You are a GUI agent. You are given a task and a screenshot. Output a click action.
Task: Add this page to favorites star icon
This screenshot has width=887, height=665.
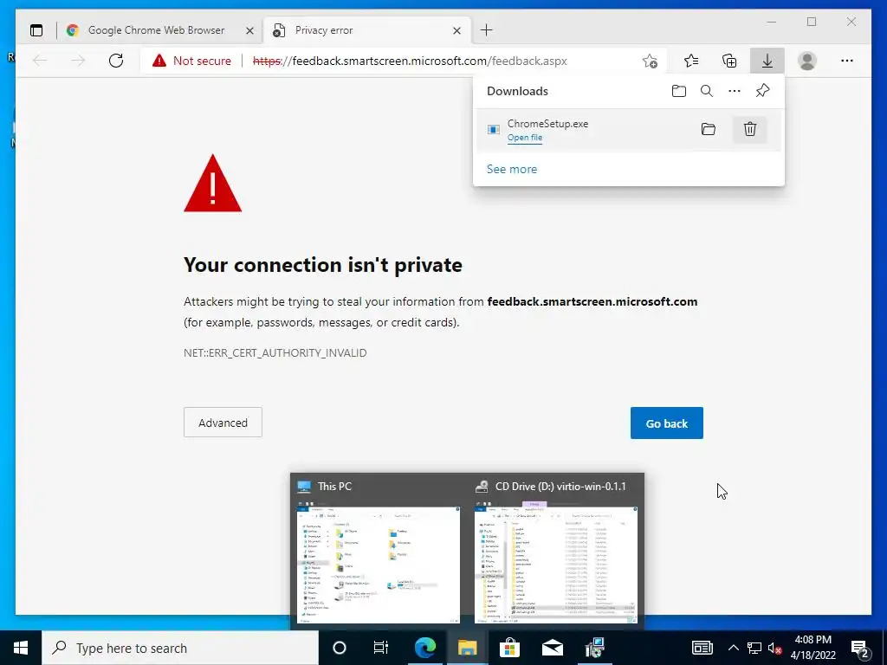(x=650, y=61)
